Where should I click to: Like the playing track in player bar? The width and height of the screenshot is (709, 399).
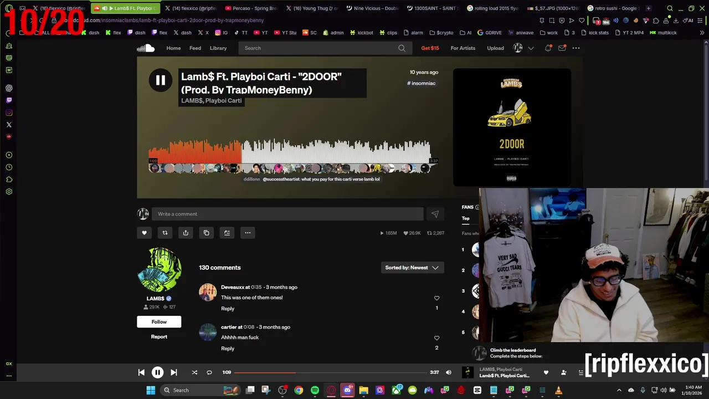tap(546, 372)
